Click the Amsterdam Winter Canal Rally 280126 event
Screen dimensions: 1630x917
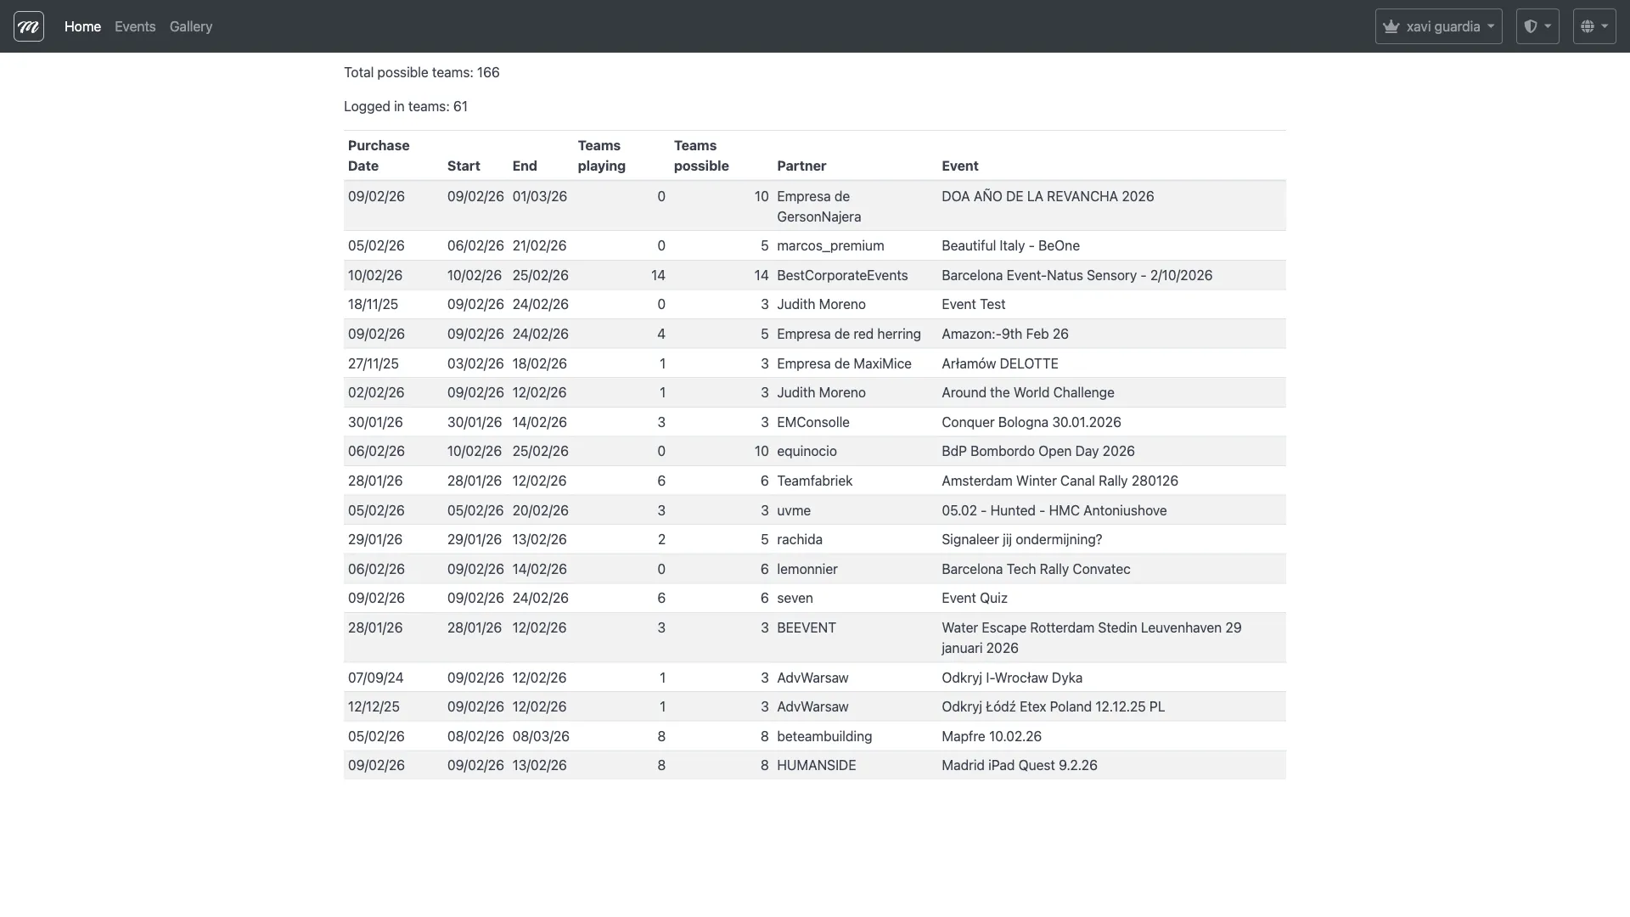1059,481
